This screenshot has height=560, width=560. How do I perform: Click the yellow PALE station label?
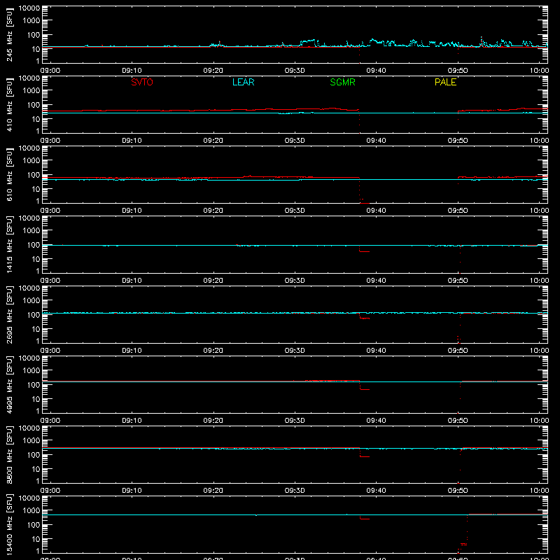(x=445, y=82)
